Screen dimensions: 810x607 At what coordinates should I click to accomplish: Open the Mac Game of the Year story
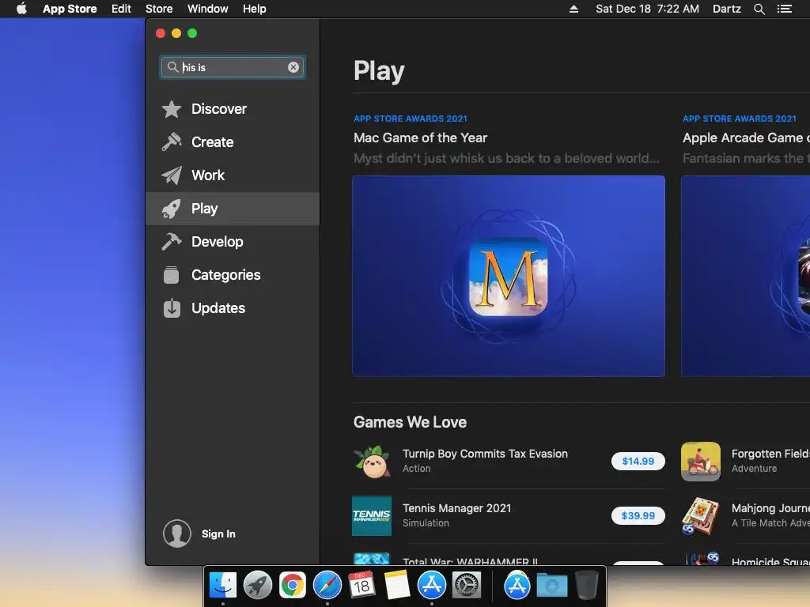pos(421,138)
